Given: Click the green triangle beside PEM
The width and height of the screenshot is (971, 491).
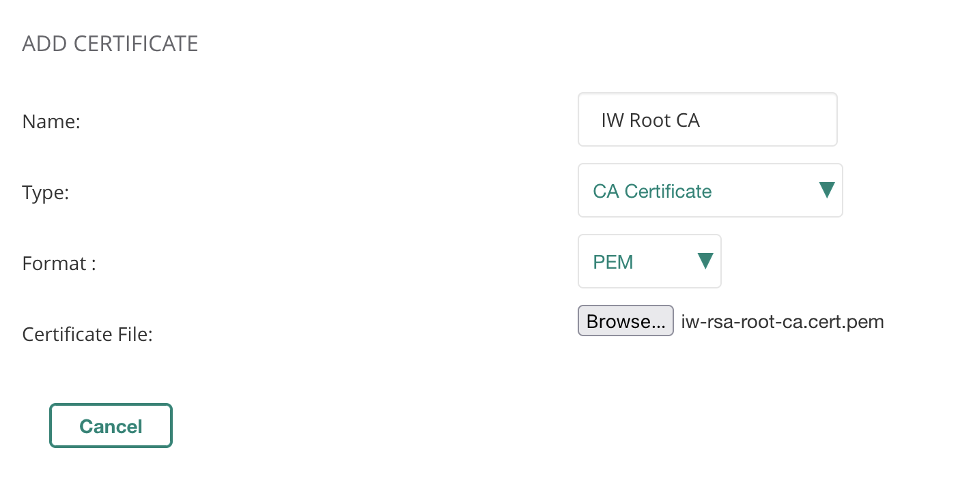Looking at the screenshot, I should (x=705, y=261).
